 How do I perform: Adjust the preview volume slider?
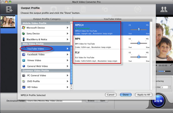coord(164,71)
